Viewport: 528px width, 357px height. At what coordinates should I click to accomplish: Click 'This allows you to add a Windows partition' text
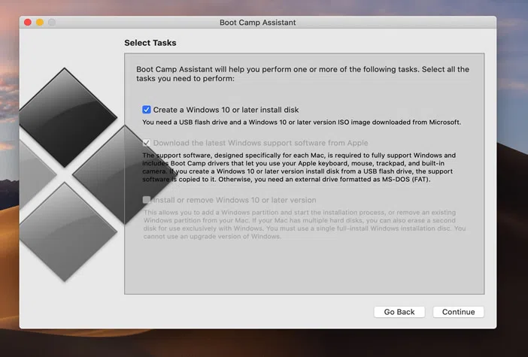click(305, 225)
